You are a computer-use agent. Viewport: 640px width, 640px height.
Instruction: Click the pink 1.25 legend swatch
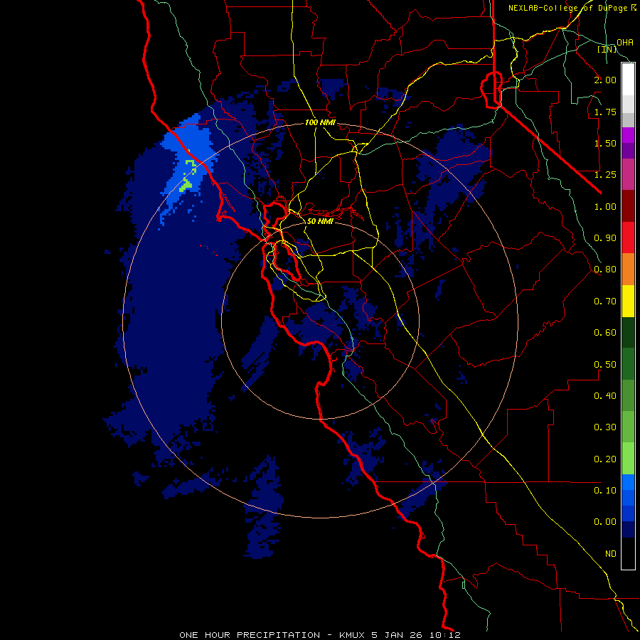click(x=628, y=174)
